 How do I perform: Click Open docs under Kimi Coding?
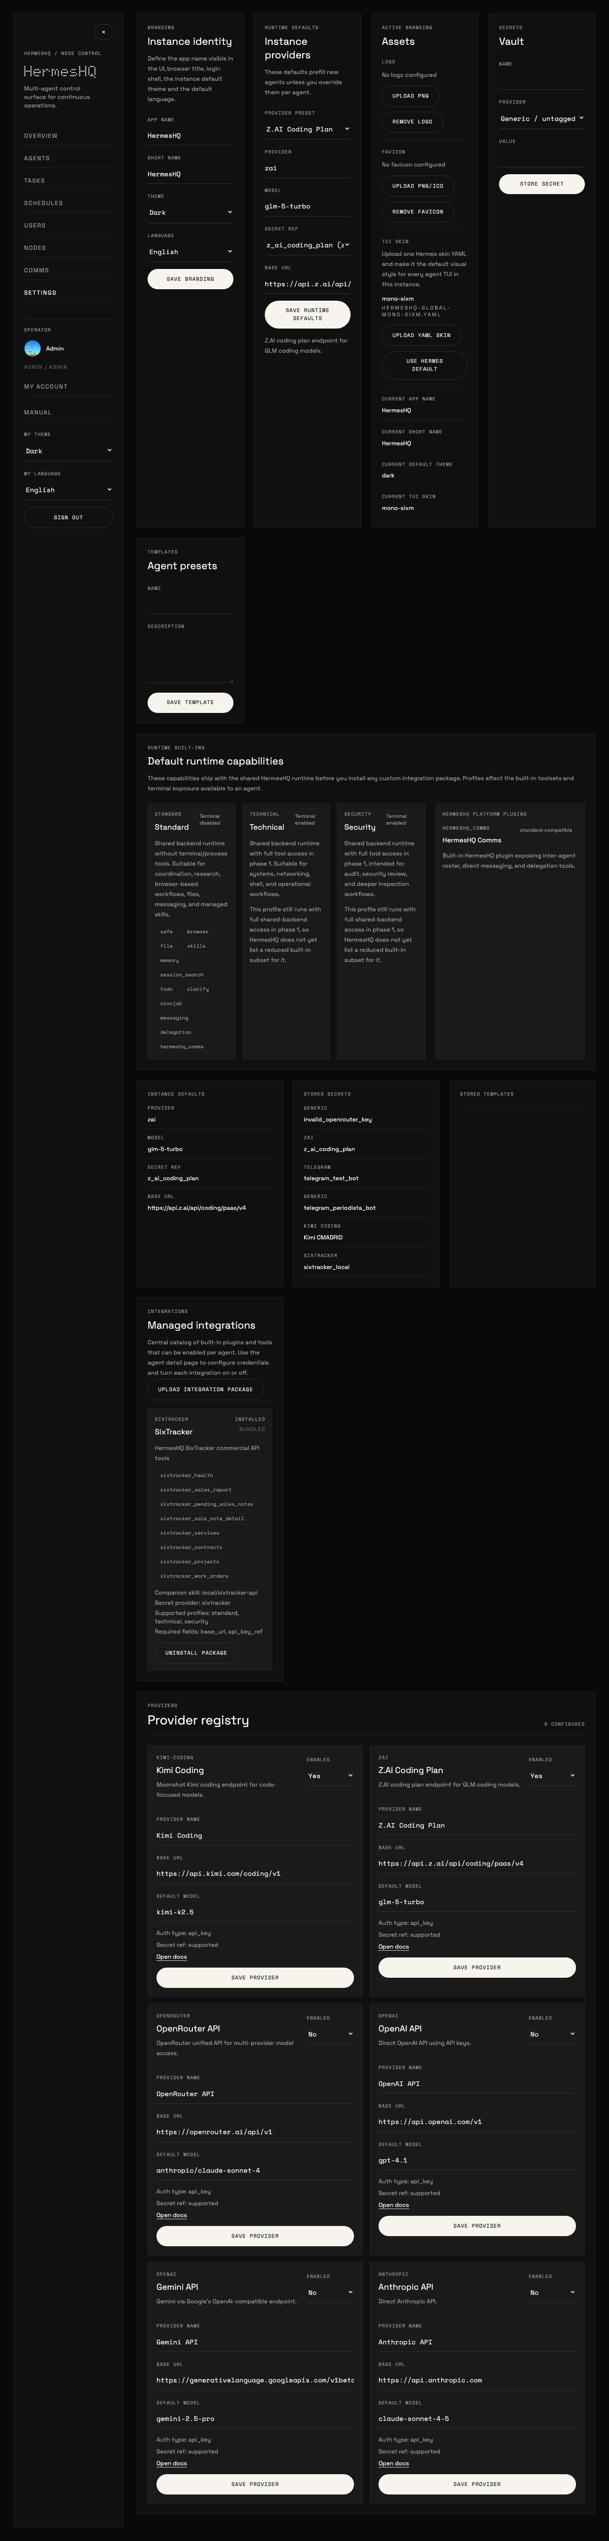172,1957
